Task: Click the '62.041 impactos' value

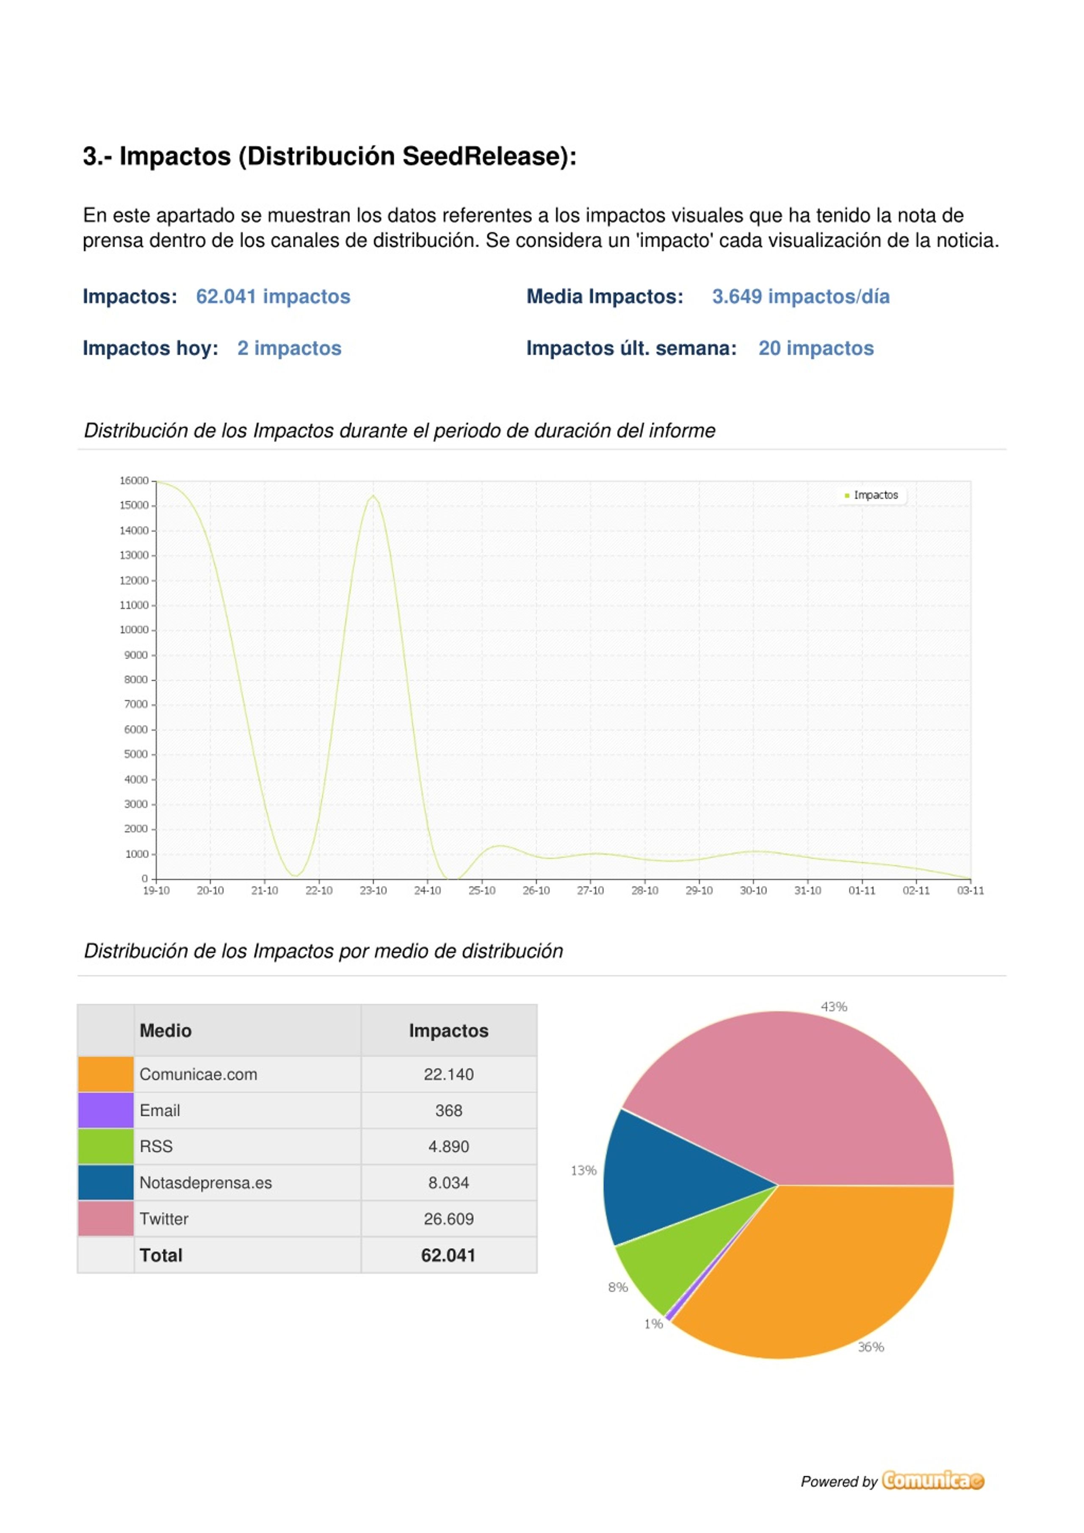Action: pyautogui.click(x=273, y=296)
